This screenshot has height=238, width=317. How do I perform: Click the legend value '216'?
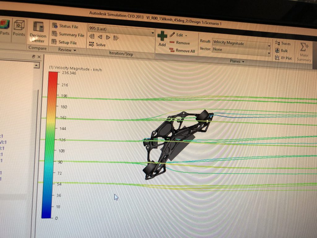click(x=65, y=85)
